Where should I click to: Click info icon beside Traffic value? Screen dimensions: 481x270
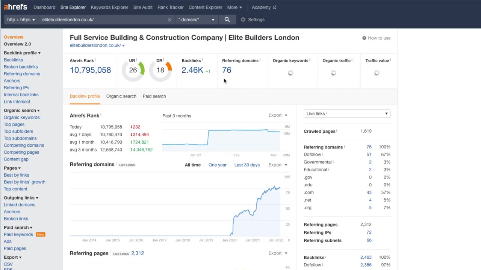[390, 60]
